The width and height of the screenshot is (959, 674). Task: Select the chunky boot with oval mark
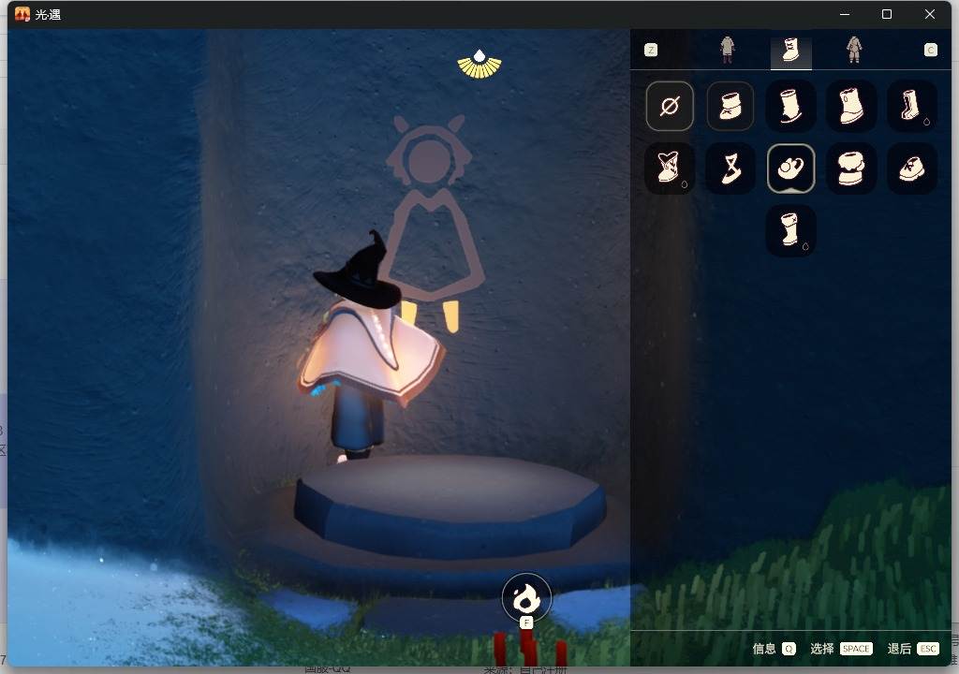pyautogui.click(x=851, y=107)
